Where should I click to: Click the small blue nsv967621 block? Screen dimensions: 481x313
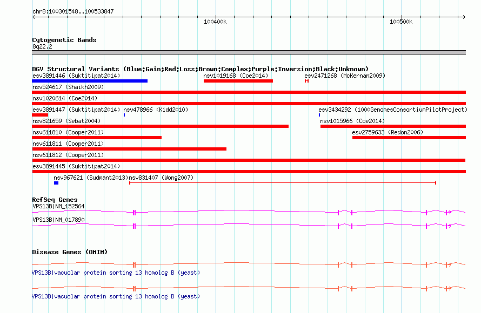[x=56, y=183]
